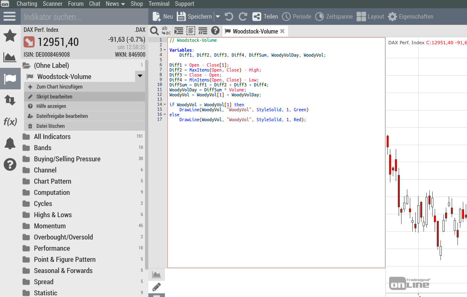
Task: Collapse the code fold arrow at line 14
Action: pyautogui.click(x=165, y=105)
